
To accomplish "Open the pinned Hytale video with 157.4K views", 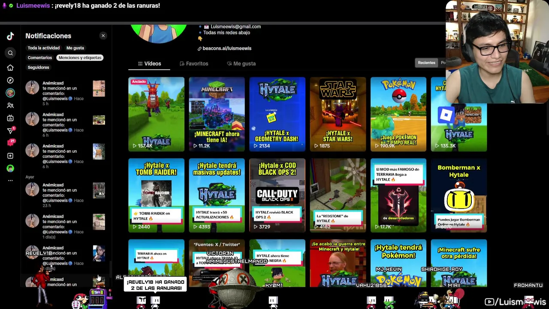I will (156, 114).
